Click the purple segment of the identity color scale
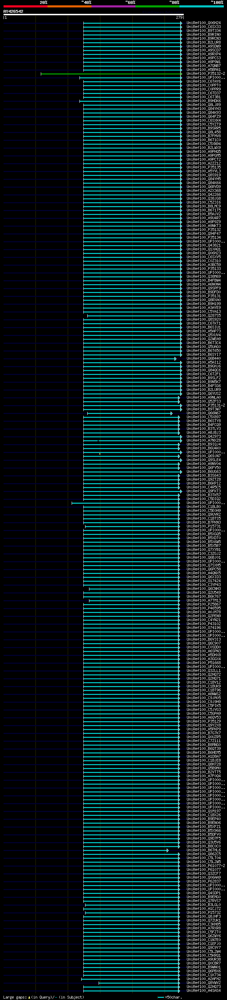This screenshot has height=1000, width=227. (x=113, y=6)
